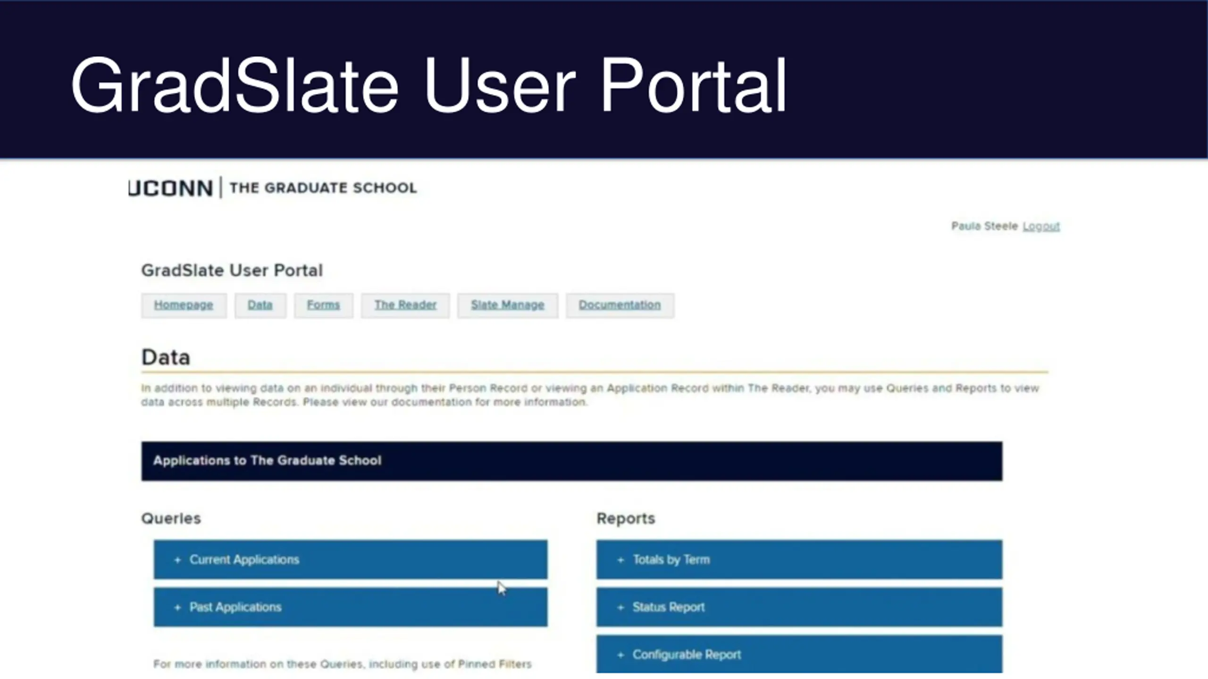Click the Pinned Filters information text
The height and width of the screenshot is (679, 1208).
343,664
